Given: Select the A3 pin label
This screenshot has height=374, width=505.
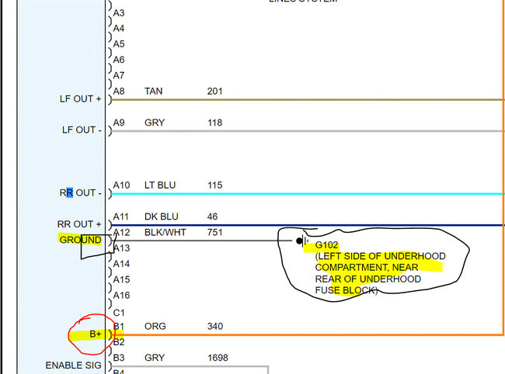Looking at the screenshot, I should point(119,13).
